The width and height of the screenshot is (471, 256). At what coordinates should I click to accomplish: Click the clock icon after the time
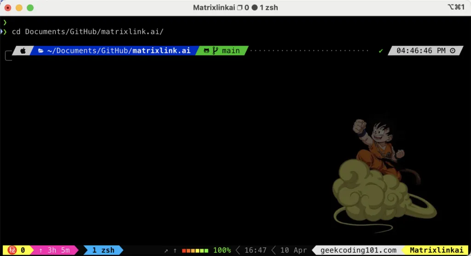coord(452,51)
